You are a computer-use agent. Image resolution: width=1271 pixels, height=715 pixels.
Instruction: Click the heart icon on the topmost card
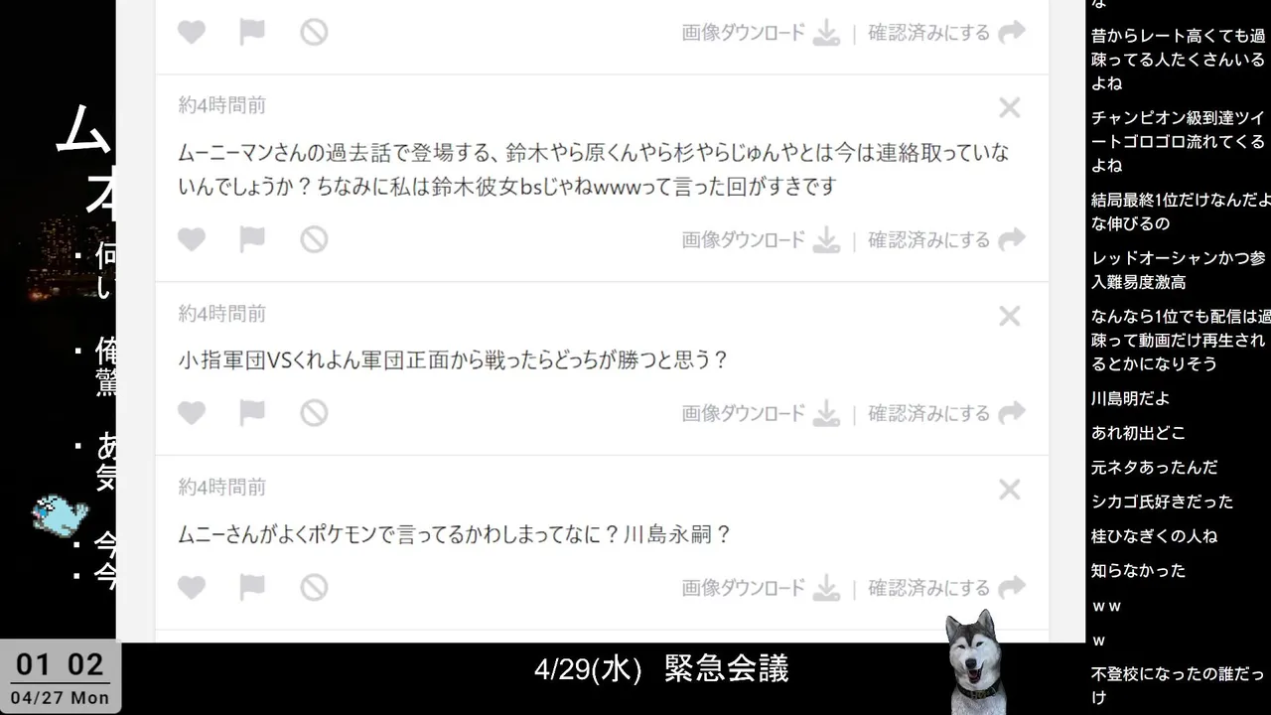tap(192, 32)
